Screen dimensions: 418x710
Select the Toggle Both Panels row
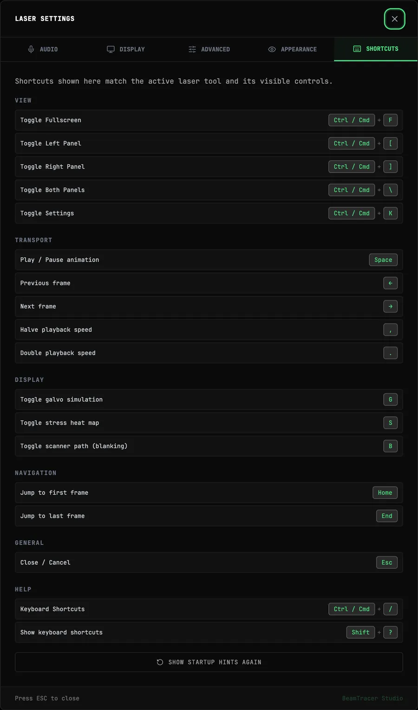[x=209, y=190]
